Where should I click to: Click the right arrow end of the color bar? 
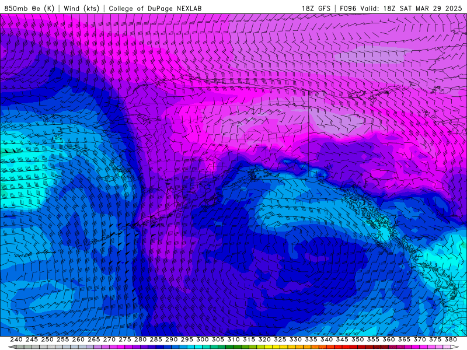click(455, 347)
